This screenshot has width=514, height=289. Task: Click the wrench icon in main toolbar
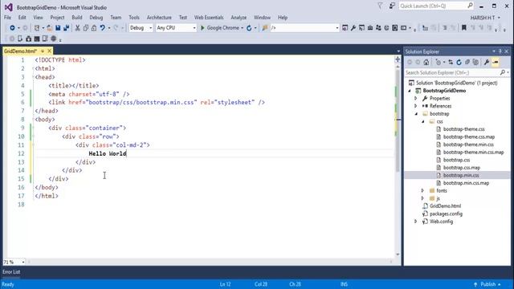click(353, 28)
